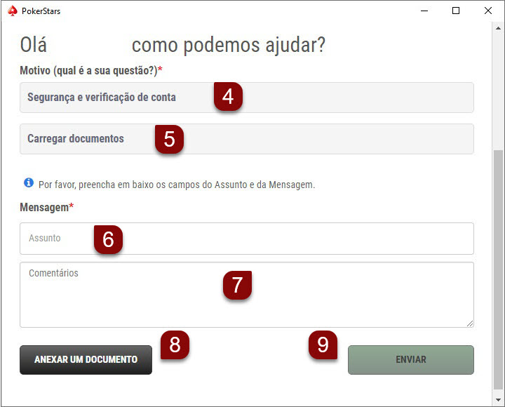Click the red number 9 marker
Image resolution: width=505 pixels, height=407 pixels.
(323, 344)
